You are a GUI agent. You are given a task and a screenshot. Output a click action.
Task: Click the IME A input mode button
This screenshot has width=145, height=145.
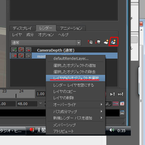click(x=39, y=130)
